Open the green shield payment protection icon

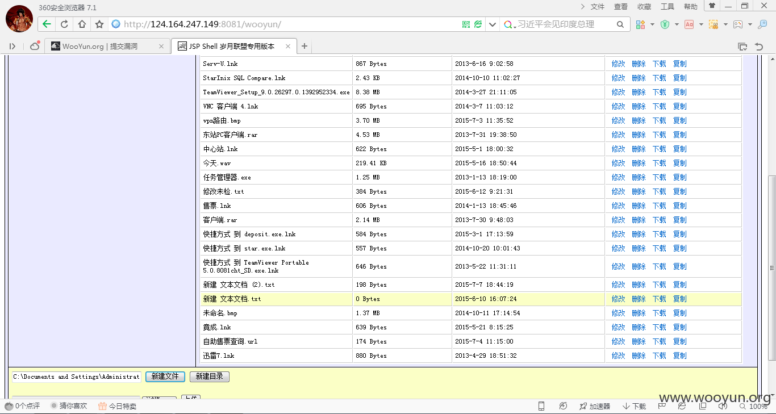pos(664,24)
